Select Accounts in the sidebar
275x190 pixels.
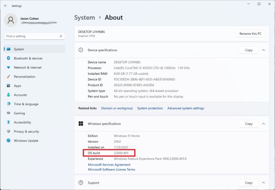pos(34,95)
